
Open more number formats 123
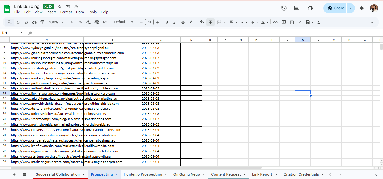pyautogui.click(x=105, y=22)
